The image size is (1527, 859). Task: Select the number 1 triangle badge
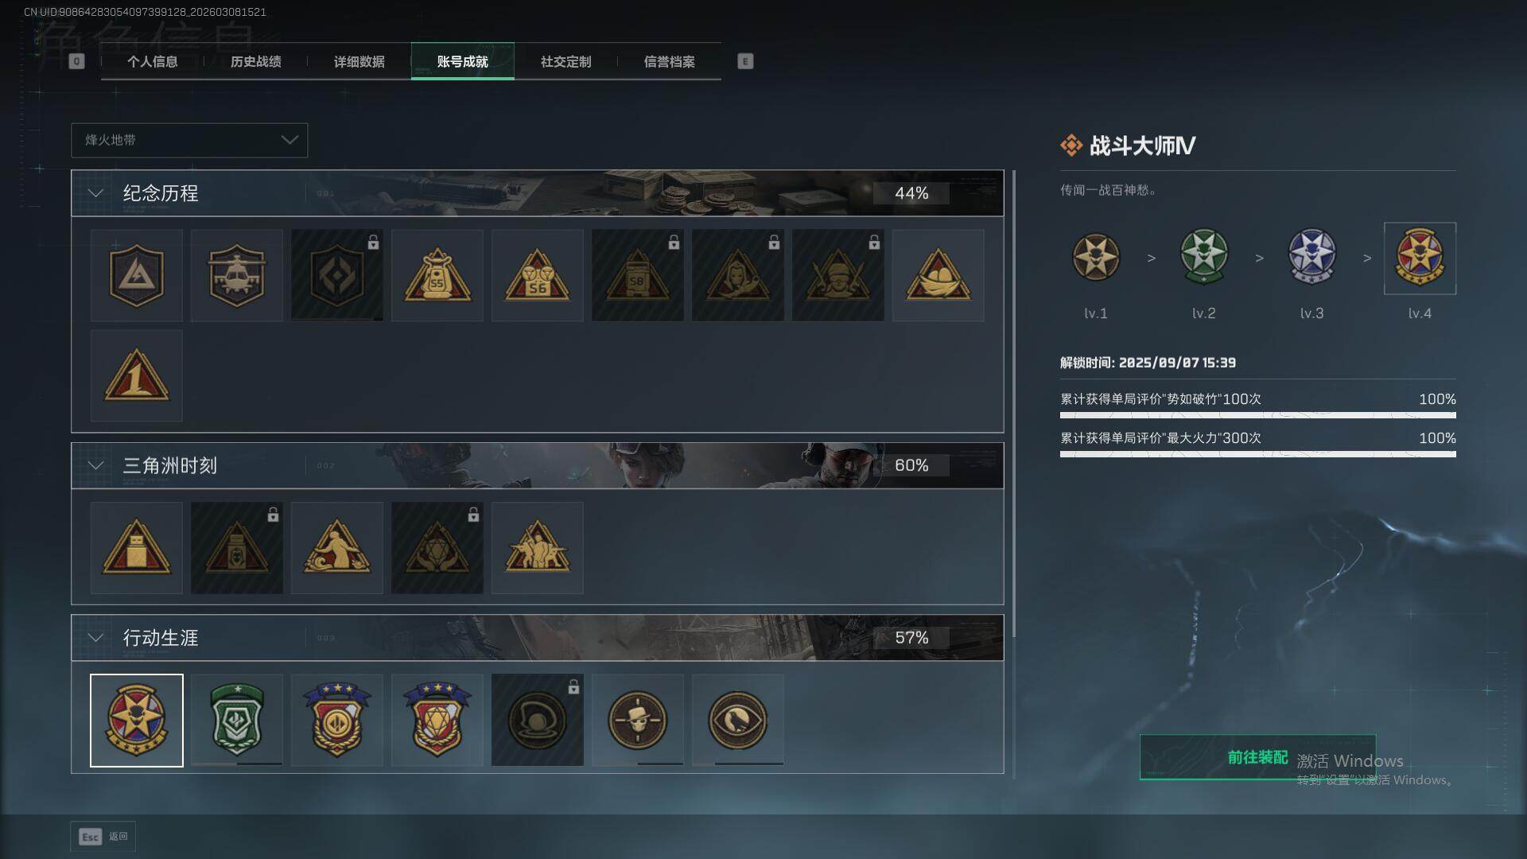136,375
